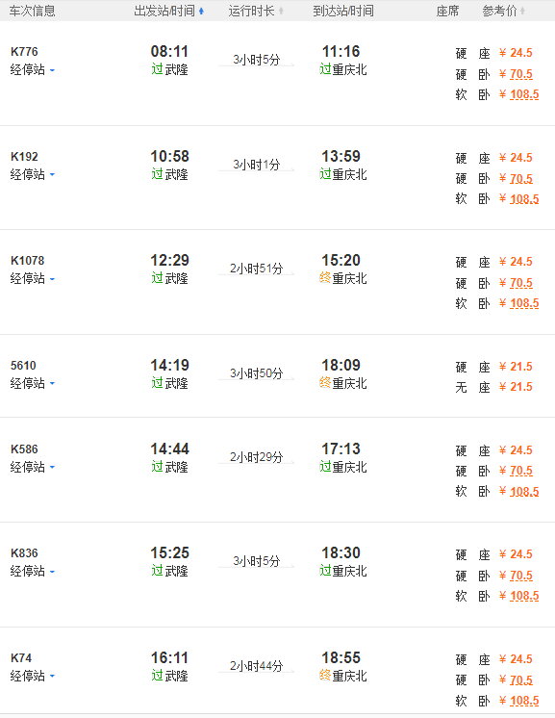This screenshot has width=555, height=718.
Task: Select K836 hard sleeper price 70.5
Action: point(521,576)
